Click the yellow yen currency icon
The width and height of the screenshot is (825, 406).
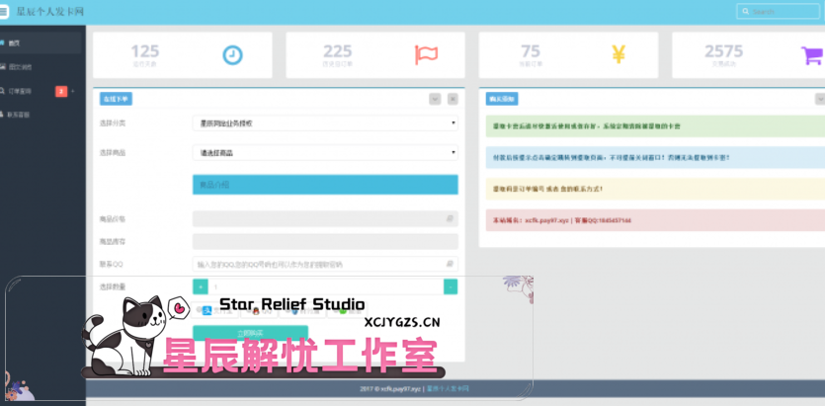click(x=619, y=55)
